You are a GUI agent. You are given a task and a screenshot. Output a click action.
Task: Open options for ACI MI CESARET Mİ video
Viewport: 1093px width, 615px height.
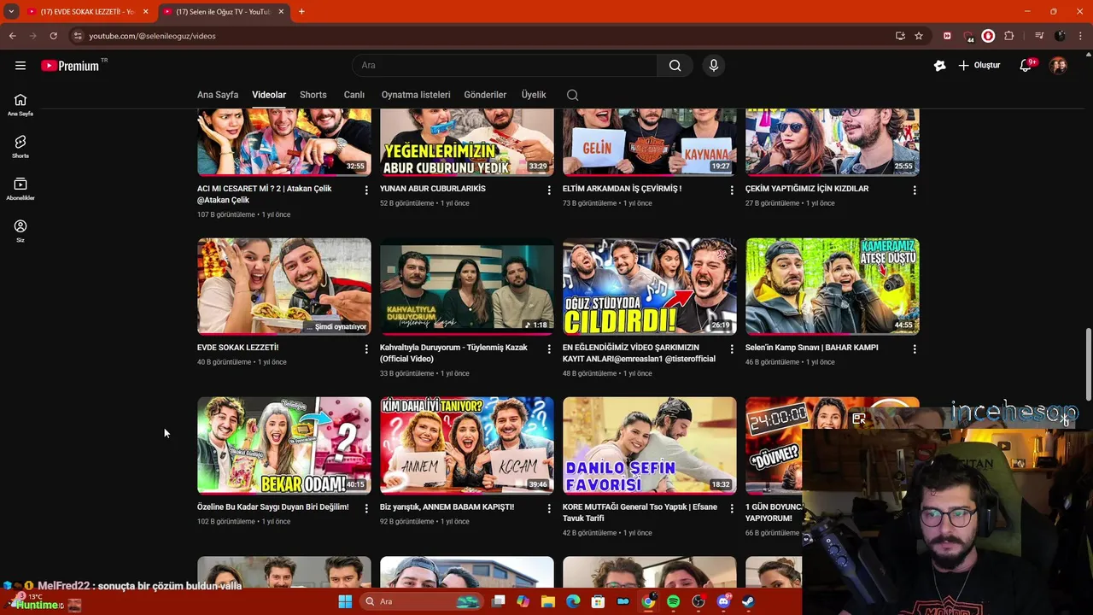pos(366,190)
